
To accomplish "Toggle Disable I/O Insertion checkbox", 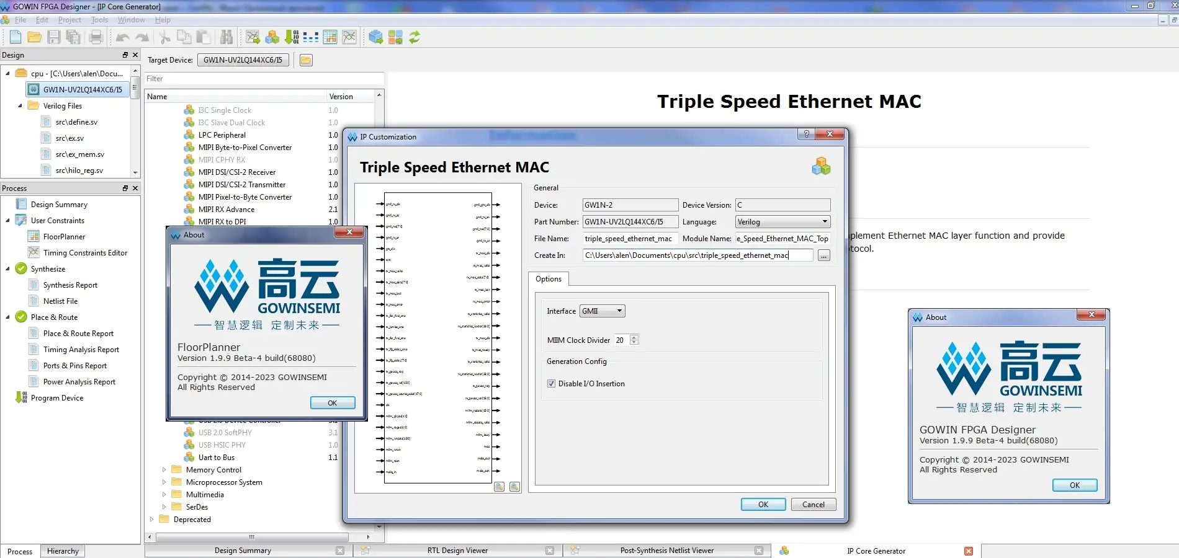I will (551, 384).
